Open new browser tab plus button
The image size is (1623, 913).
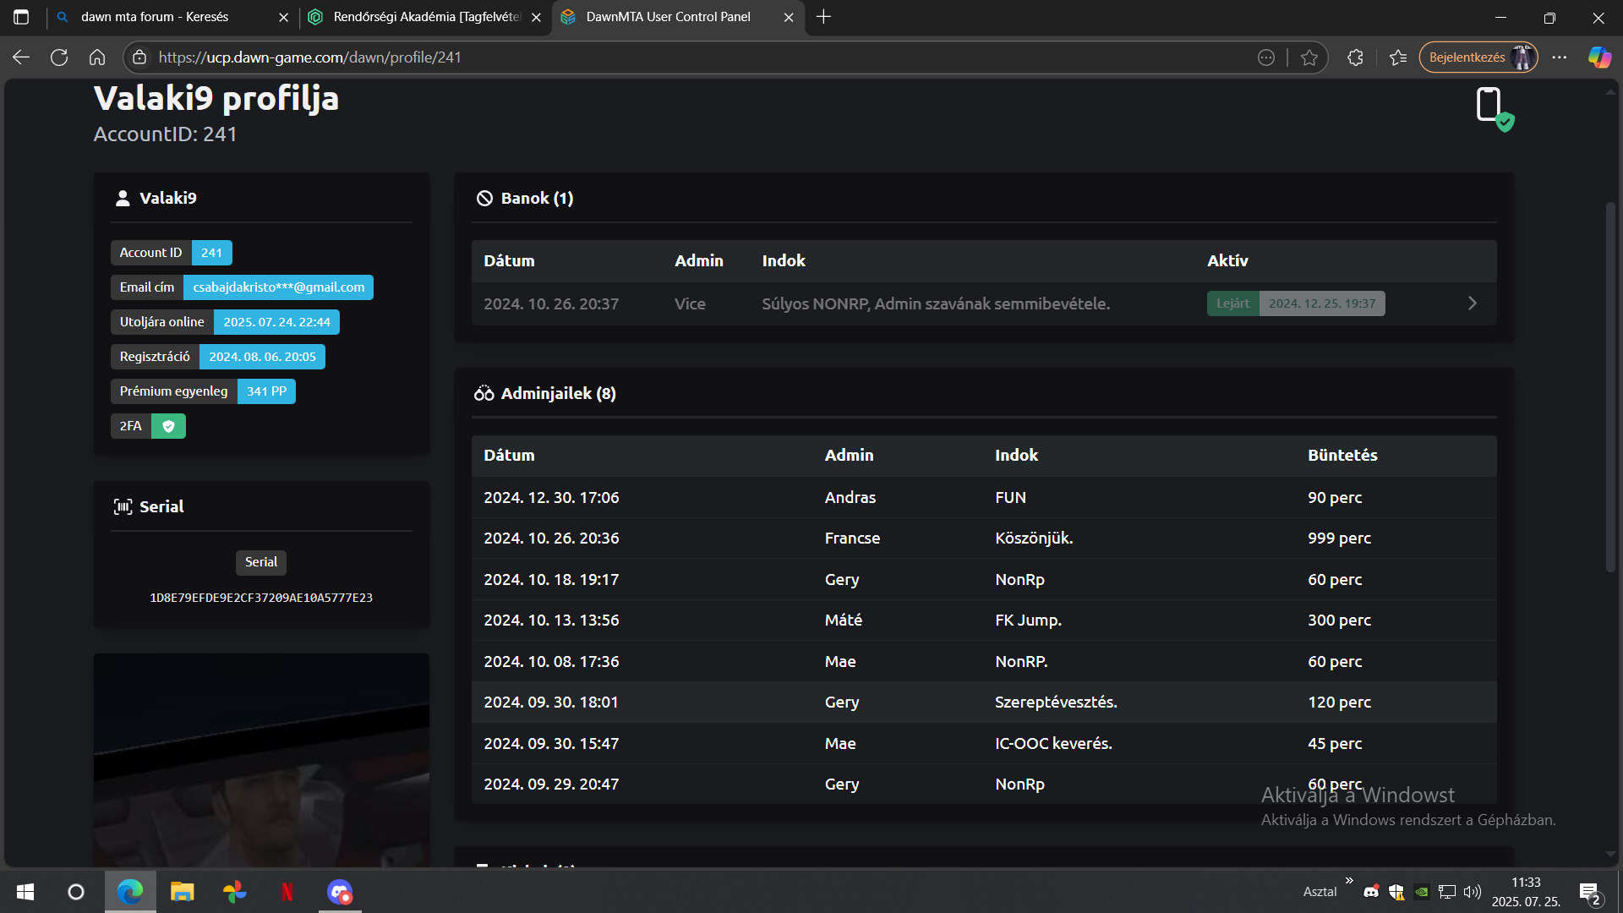point(824,17)
